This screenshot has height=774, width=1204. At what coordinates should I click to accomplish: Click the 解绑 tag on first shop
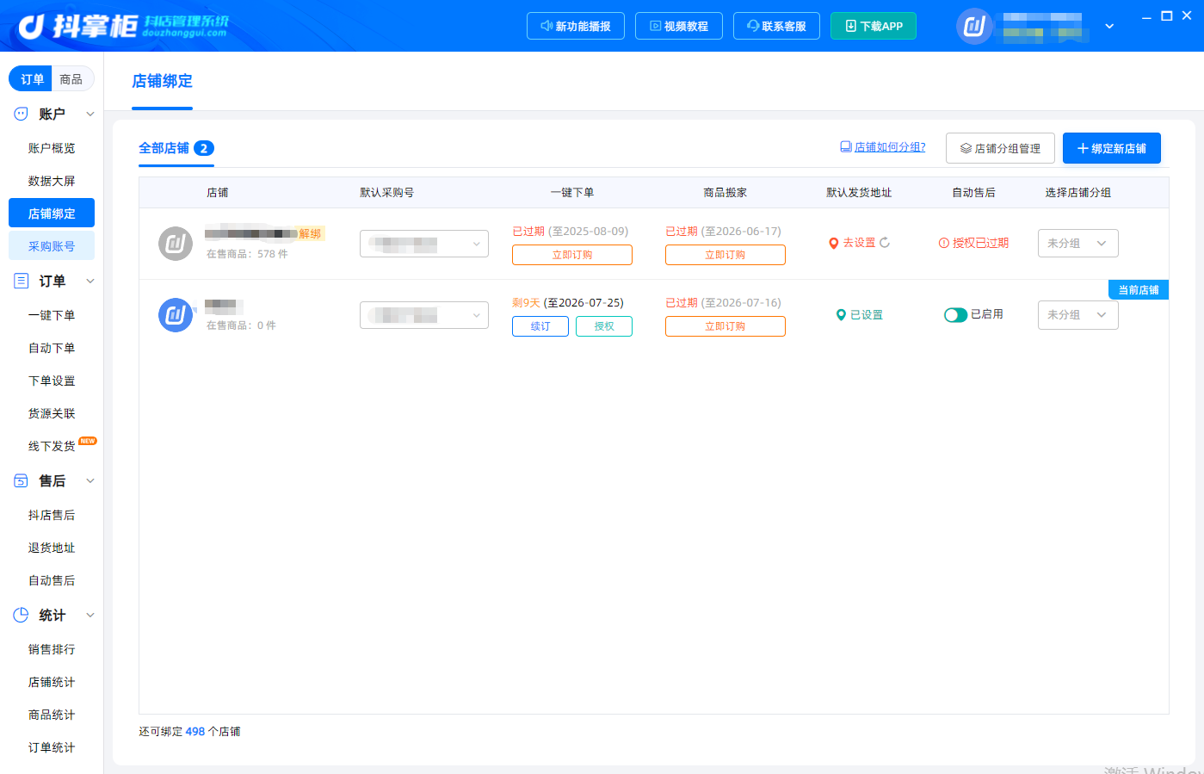point(310,233)
